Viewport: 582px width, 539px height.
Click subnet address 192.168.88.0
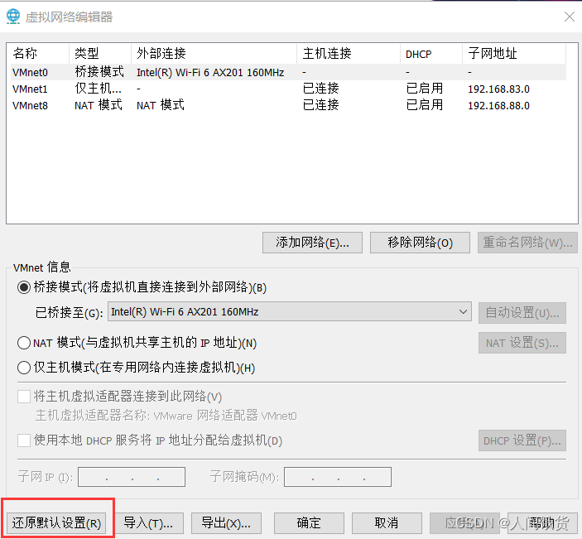498,106
